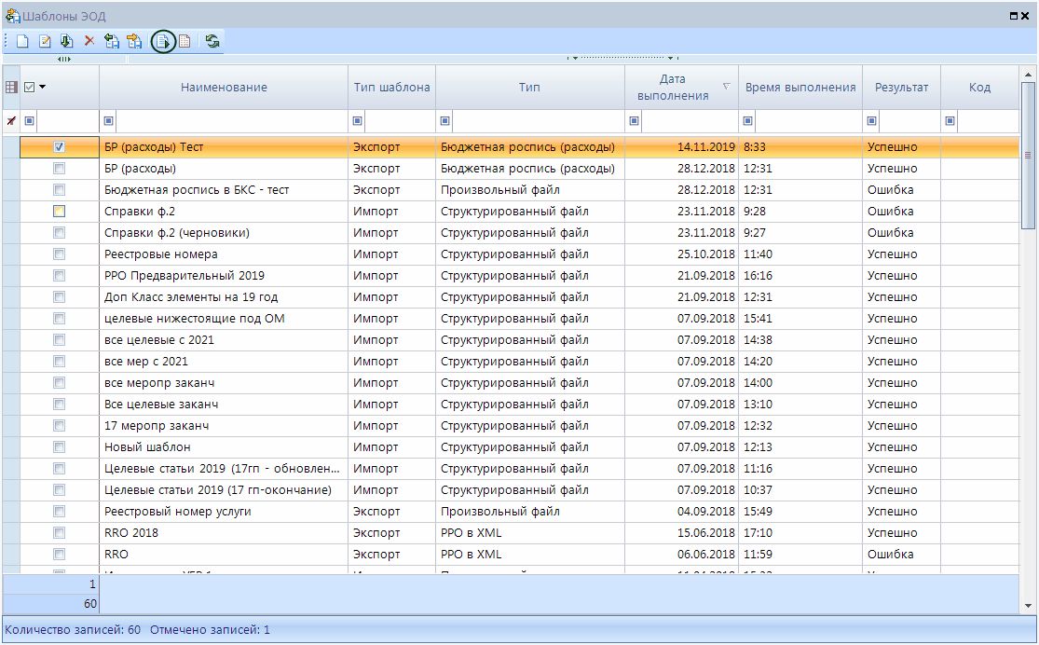Click the orange-arrow export to file icon

[134, 41]
